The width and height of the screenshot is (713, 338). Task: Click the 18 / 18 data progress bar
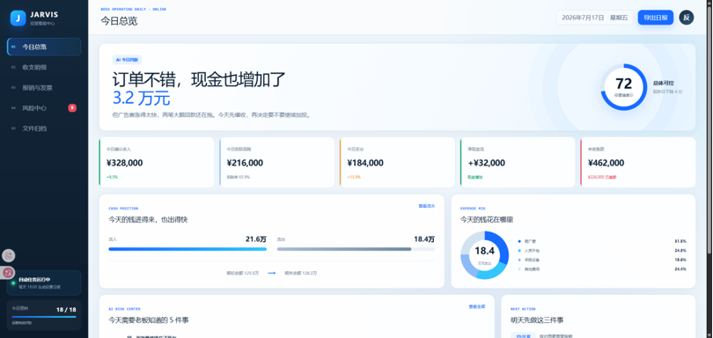tap(44, 317)
